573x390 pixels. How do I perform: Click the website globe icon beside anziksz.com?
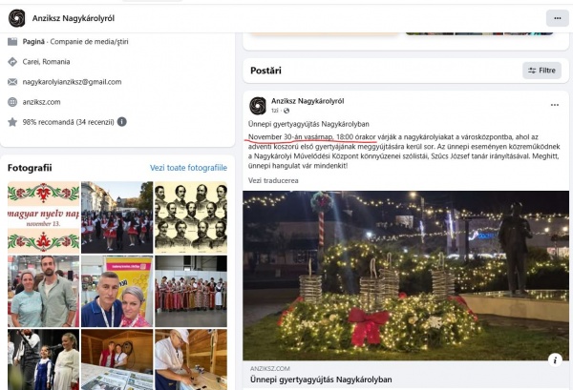click(12, 102)
